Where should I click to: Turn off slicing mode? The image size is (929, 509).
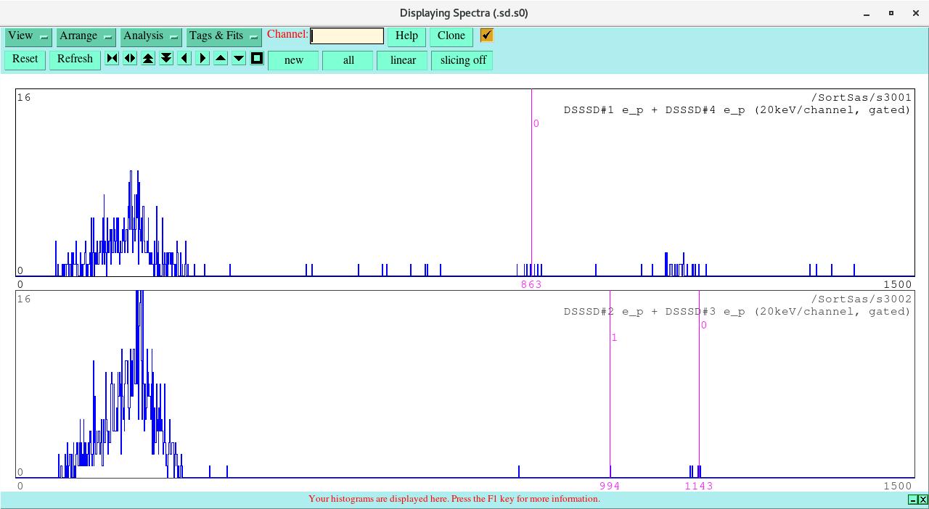(462, 60)
